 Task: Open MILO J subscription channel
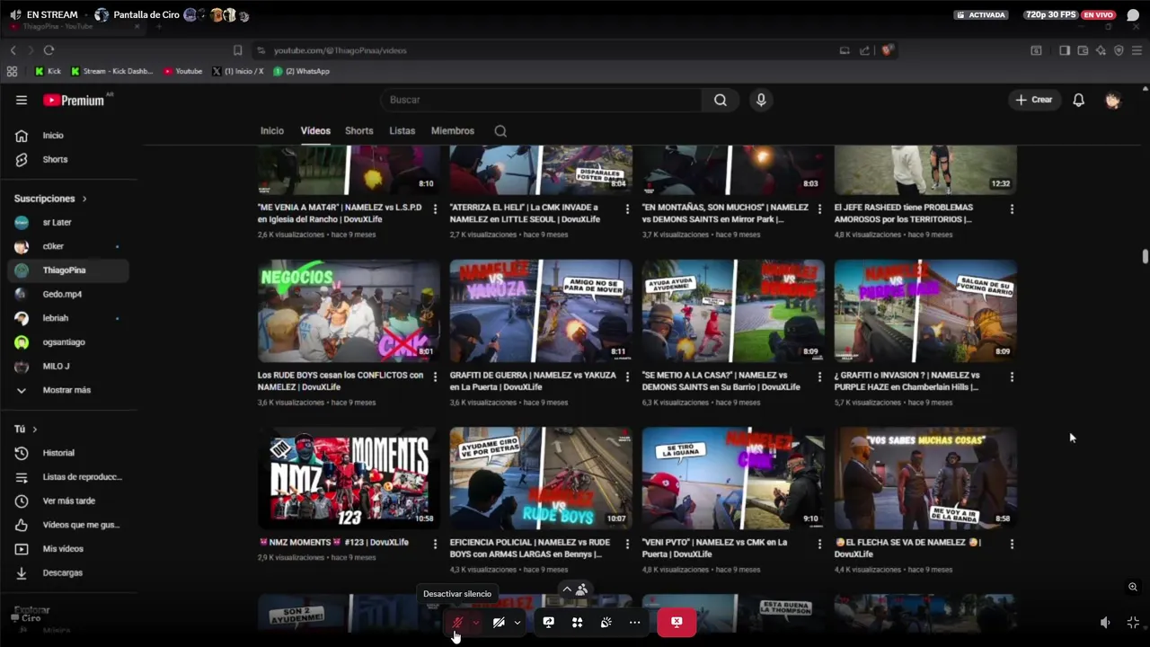point(68,366)
